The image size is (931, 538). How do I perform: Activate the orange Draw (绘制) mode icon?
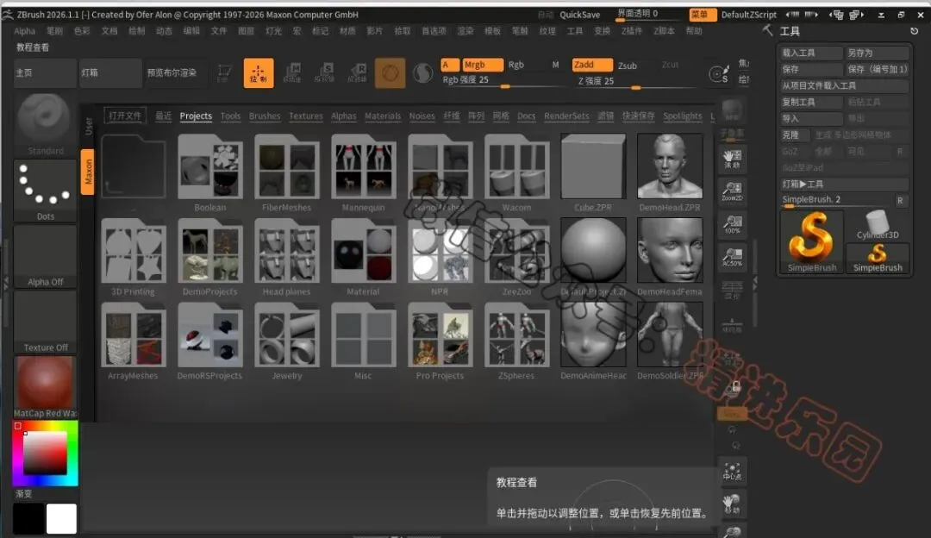[x=259, y=73]
